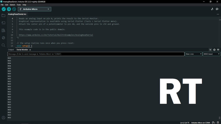Select the AnalogReadSerial.ino editor tab

[17, 14]
